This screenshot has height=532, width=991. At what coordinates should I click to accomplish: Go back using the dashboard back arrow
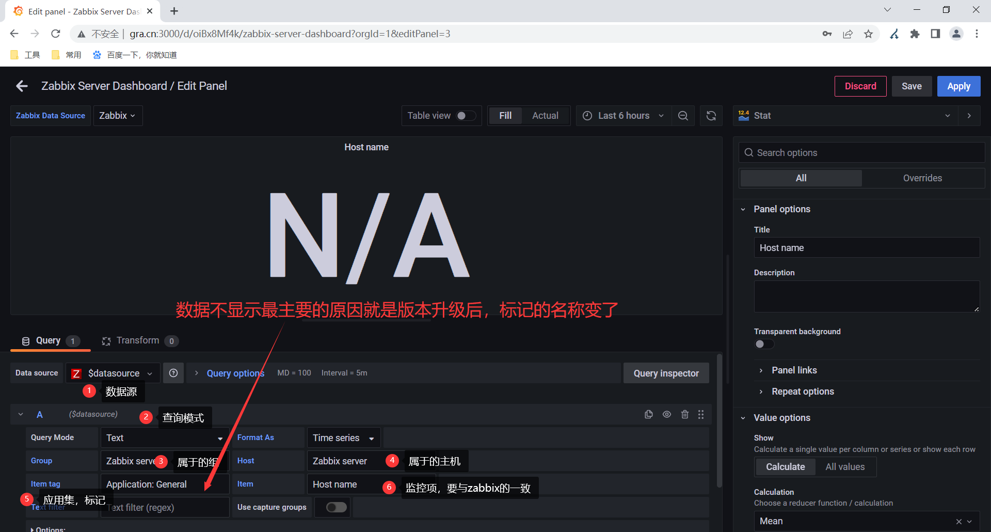point(22,86)
